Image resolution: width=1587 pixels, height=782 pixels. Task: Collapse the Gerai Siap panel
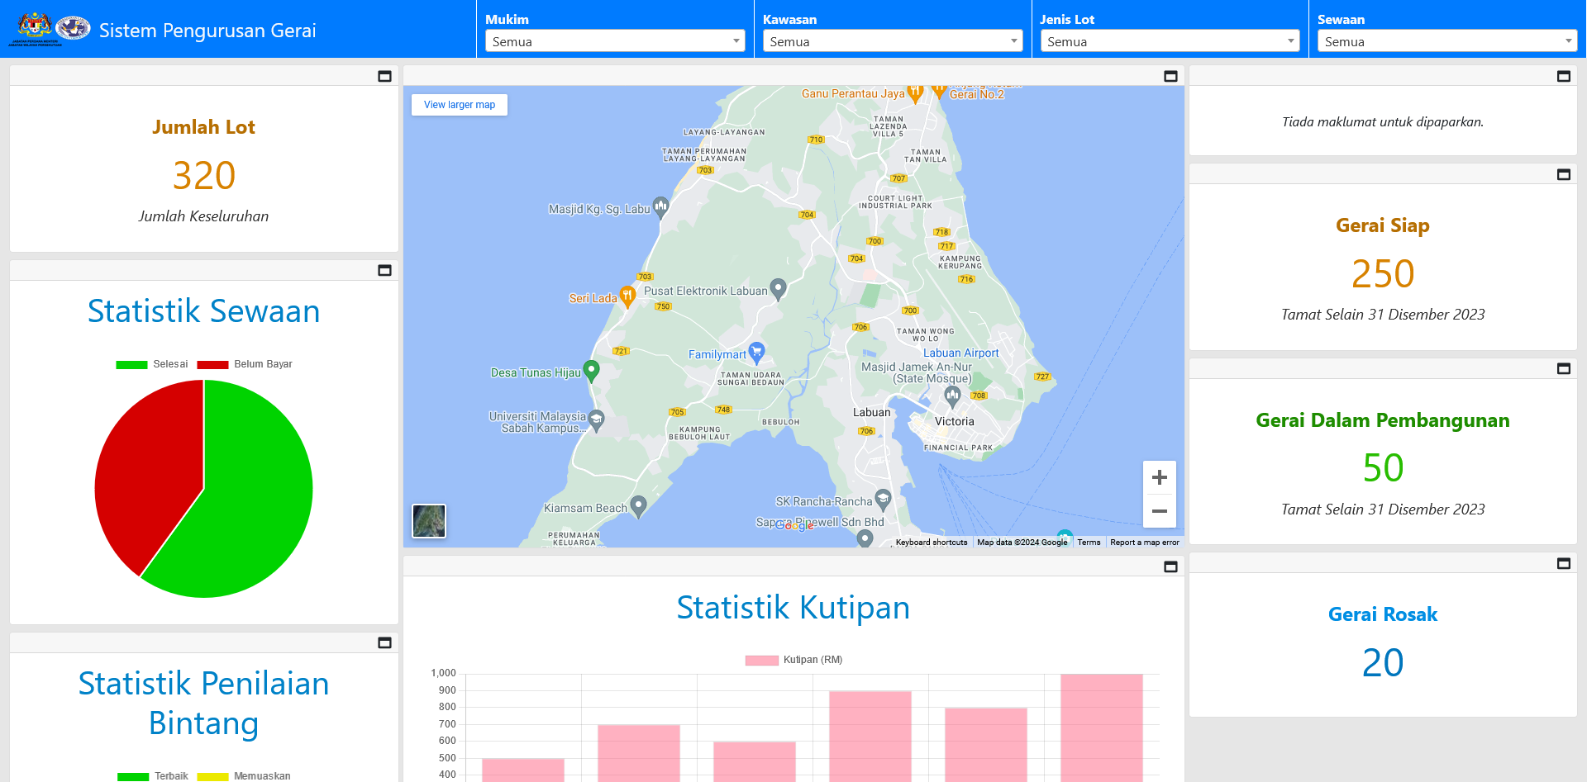pos(1563,174)
